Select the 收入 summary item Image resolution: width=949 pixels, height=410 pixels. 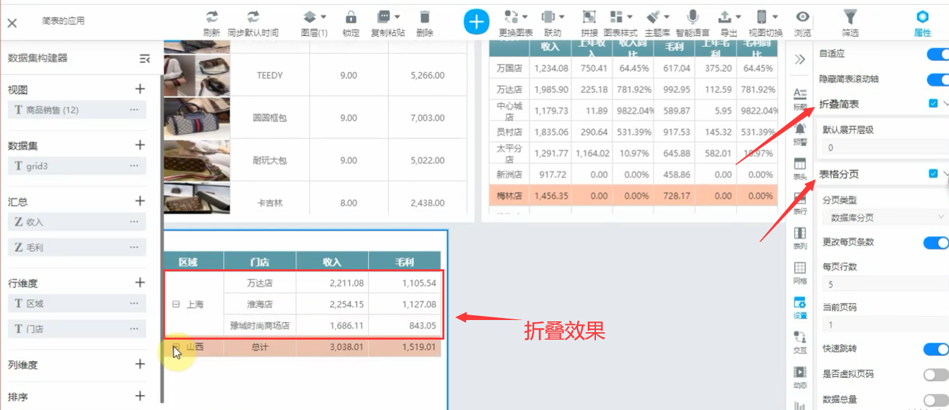[77, 222]
